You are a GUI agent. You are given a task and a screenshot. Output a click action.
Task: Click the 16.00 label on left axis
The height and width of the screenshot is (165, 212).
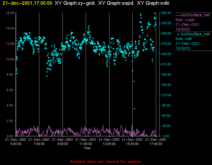pos(10,13)
